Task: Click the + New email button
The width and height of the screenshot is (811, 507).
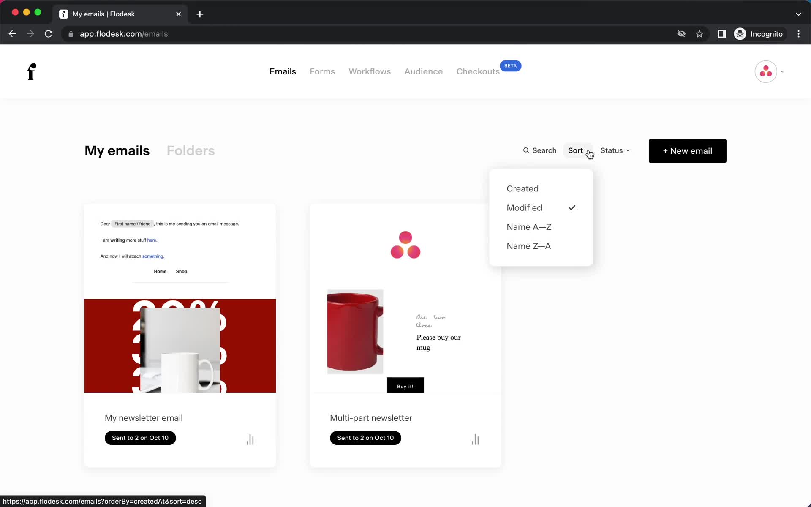Action: (687, 150)
